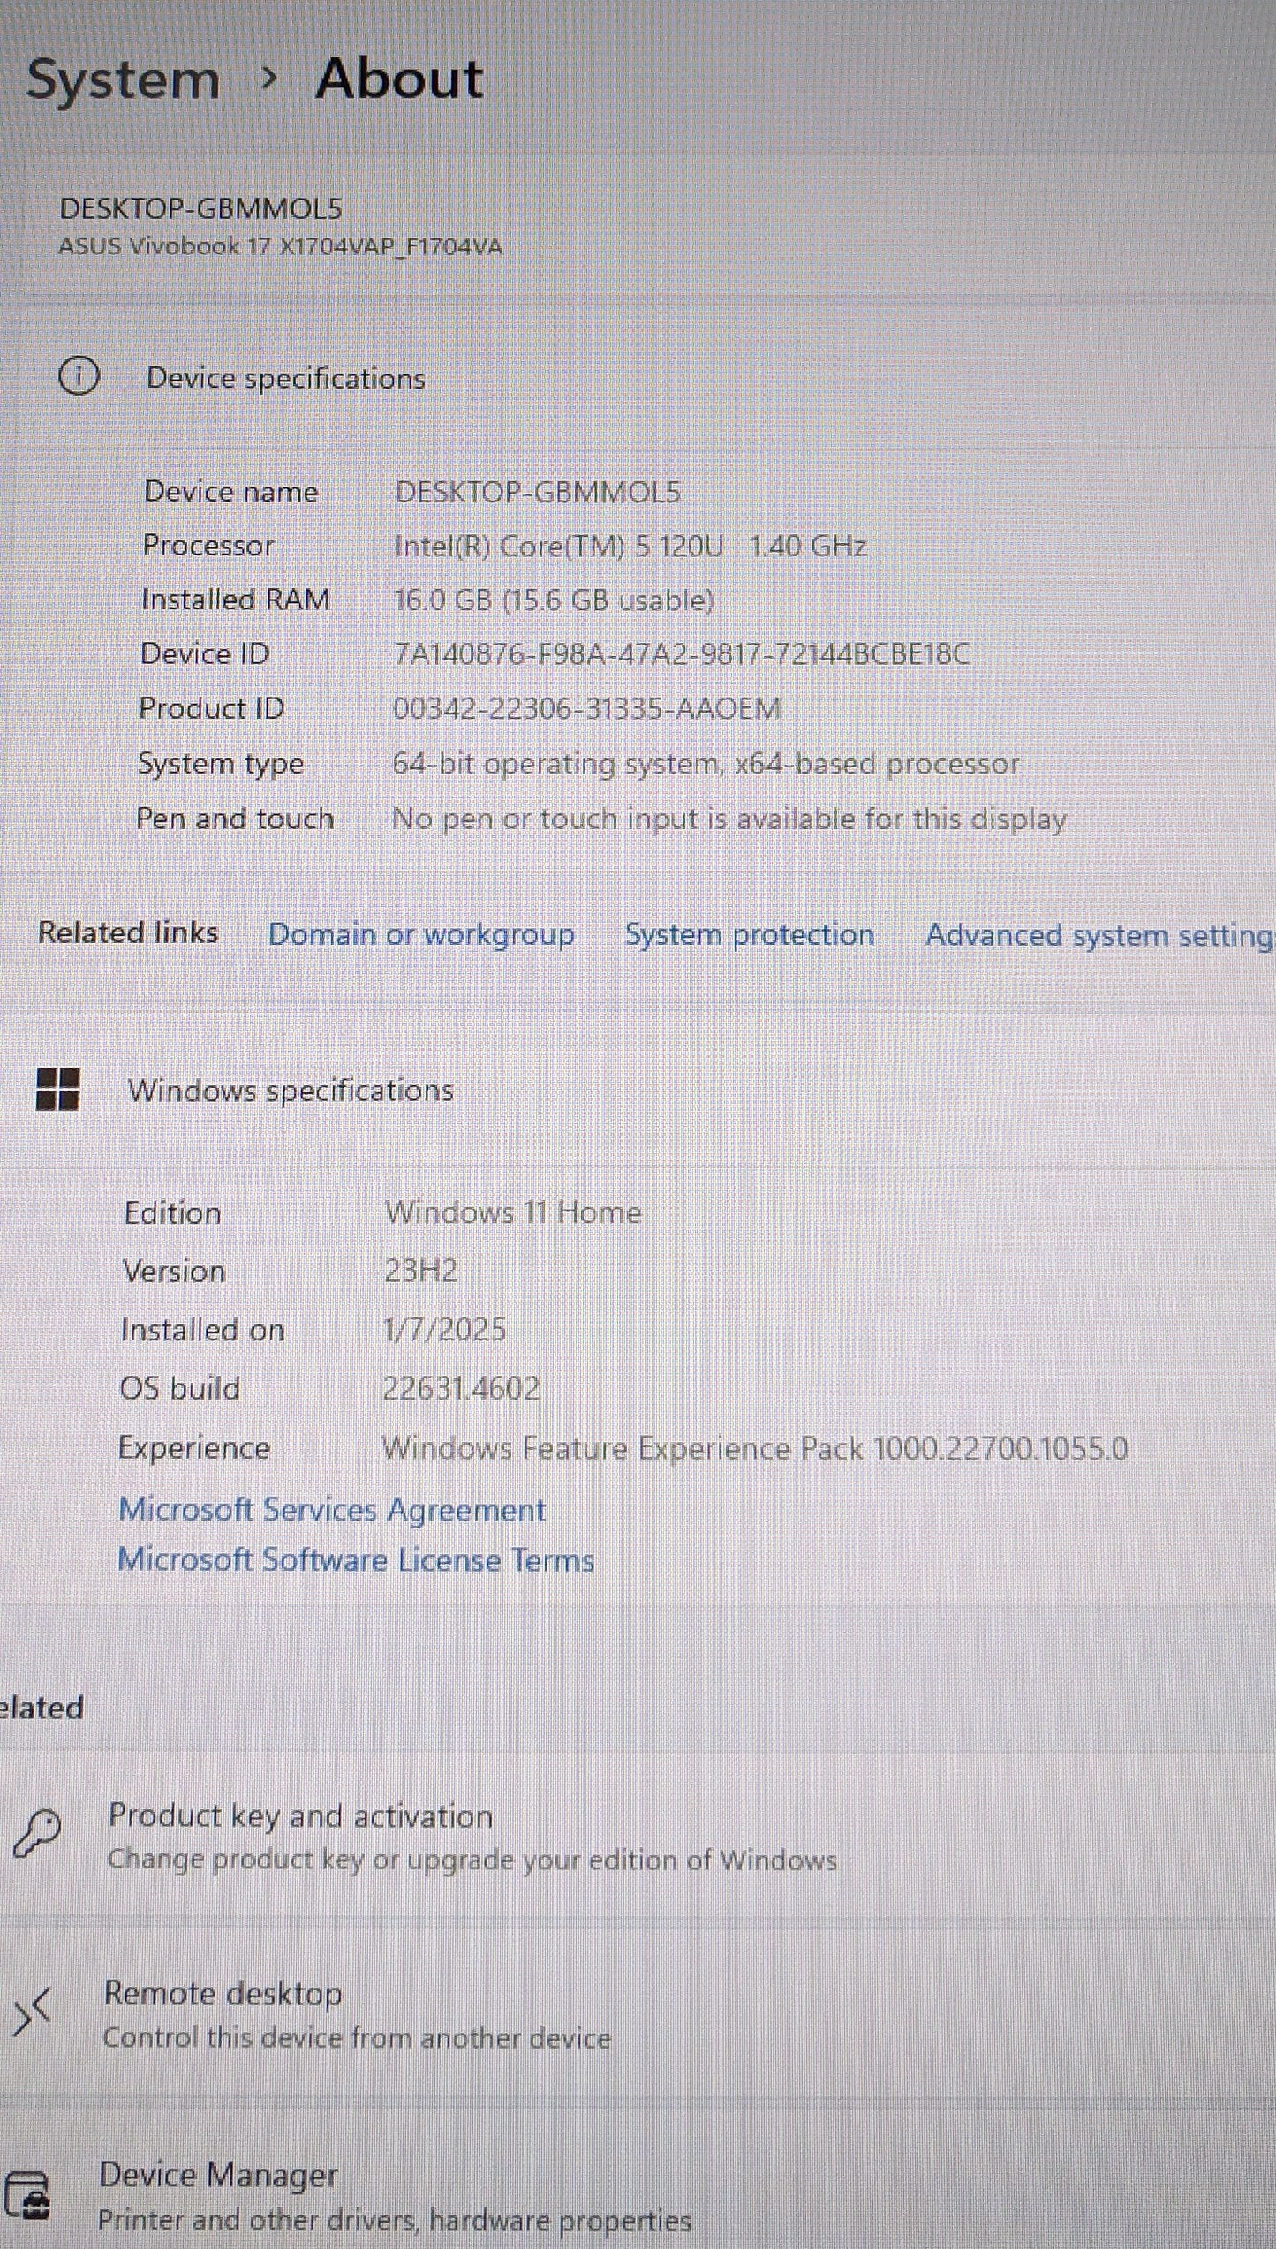Open Advanced system settings link
1276x2249 pixels.
point(1099,935)
